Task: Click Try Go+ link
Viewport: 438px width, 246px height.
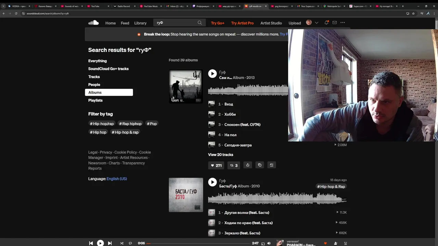Action: (218, 23)
